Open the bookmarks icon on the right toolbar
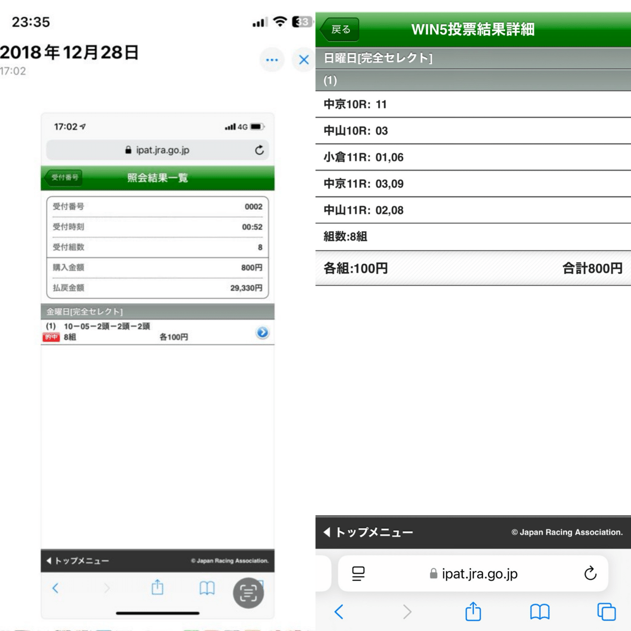The width and height of the screenshot is (631, 631). pyautogui.click(x=539, y=611)
